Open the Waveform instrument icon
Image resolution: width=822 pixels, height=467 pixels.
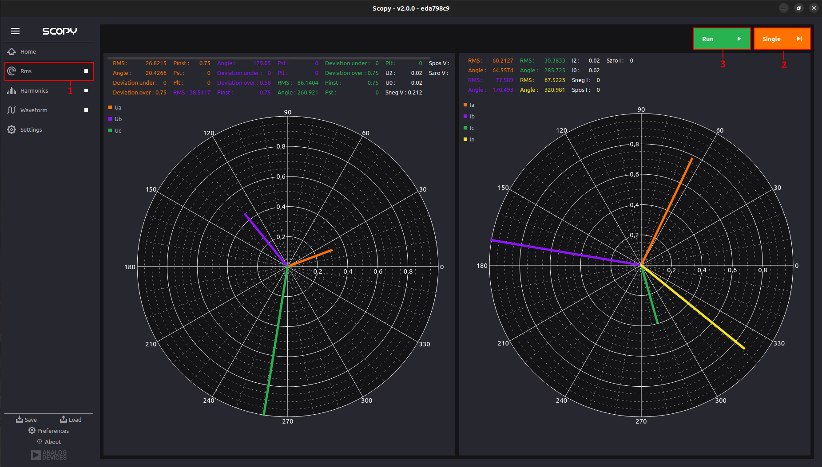pos(12,110)
